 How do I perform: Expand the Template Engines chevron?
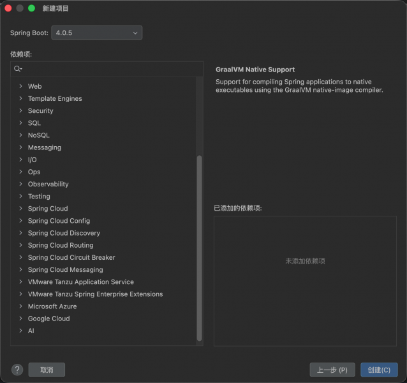[x=20, y=98]
